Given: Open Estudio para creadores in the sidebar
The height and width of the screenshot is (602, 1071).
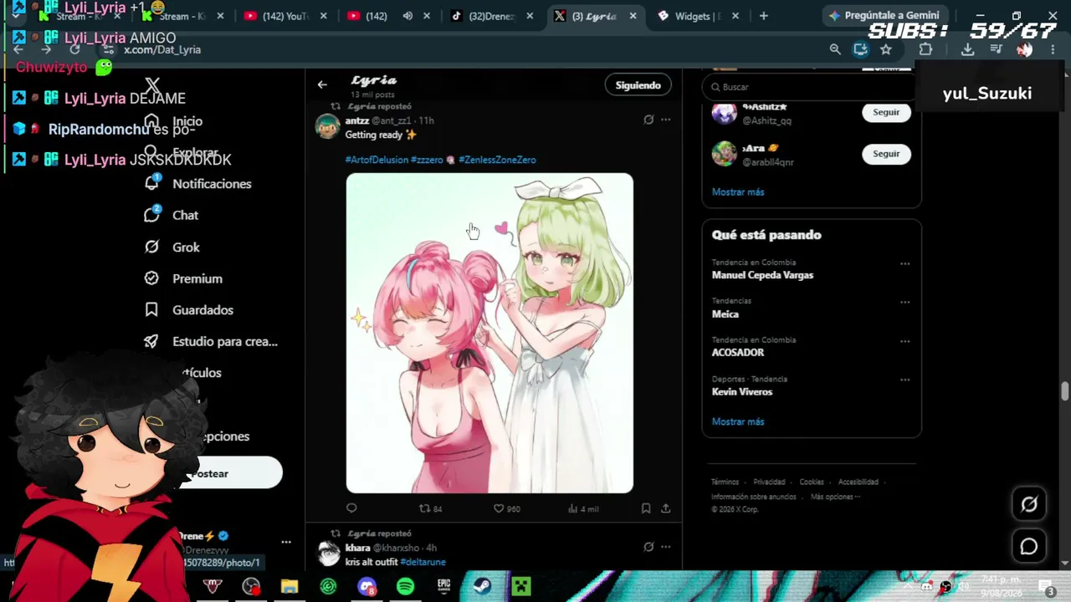Looking at the screenshot, I should [x=211, y=341].
